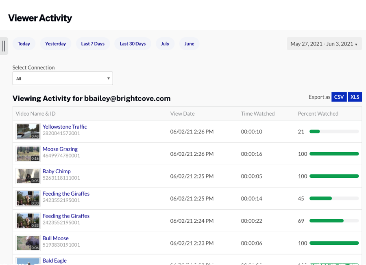
Task: Collapse the left side panel
Action: click(x=4, y=46)
